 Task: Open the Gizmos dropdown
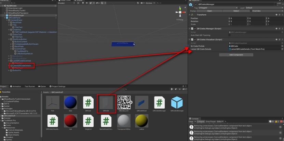(x=150, y=3)
